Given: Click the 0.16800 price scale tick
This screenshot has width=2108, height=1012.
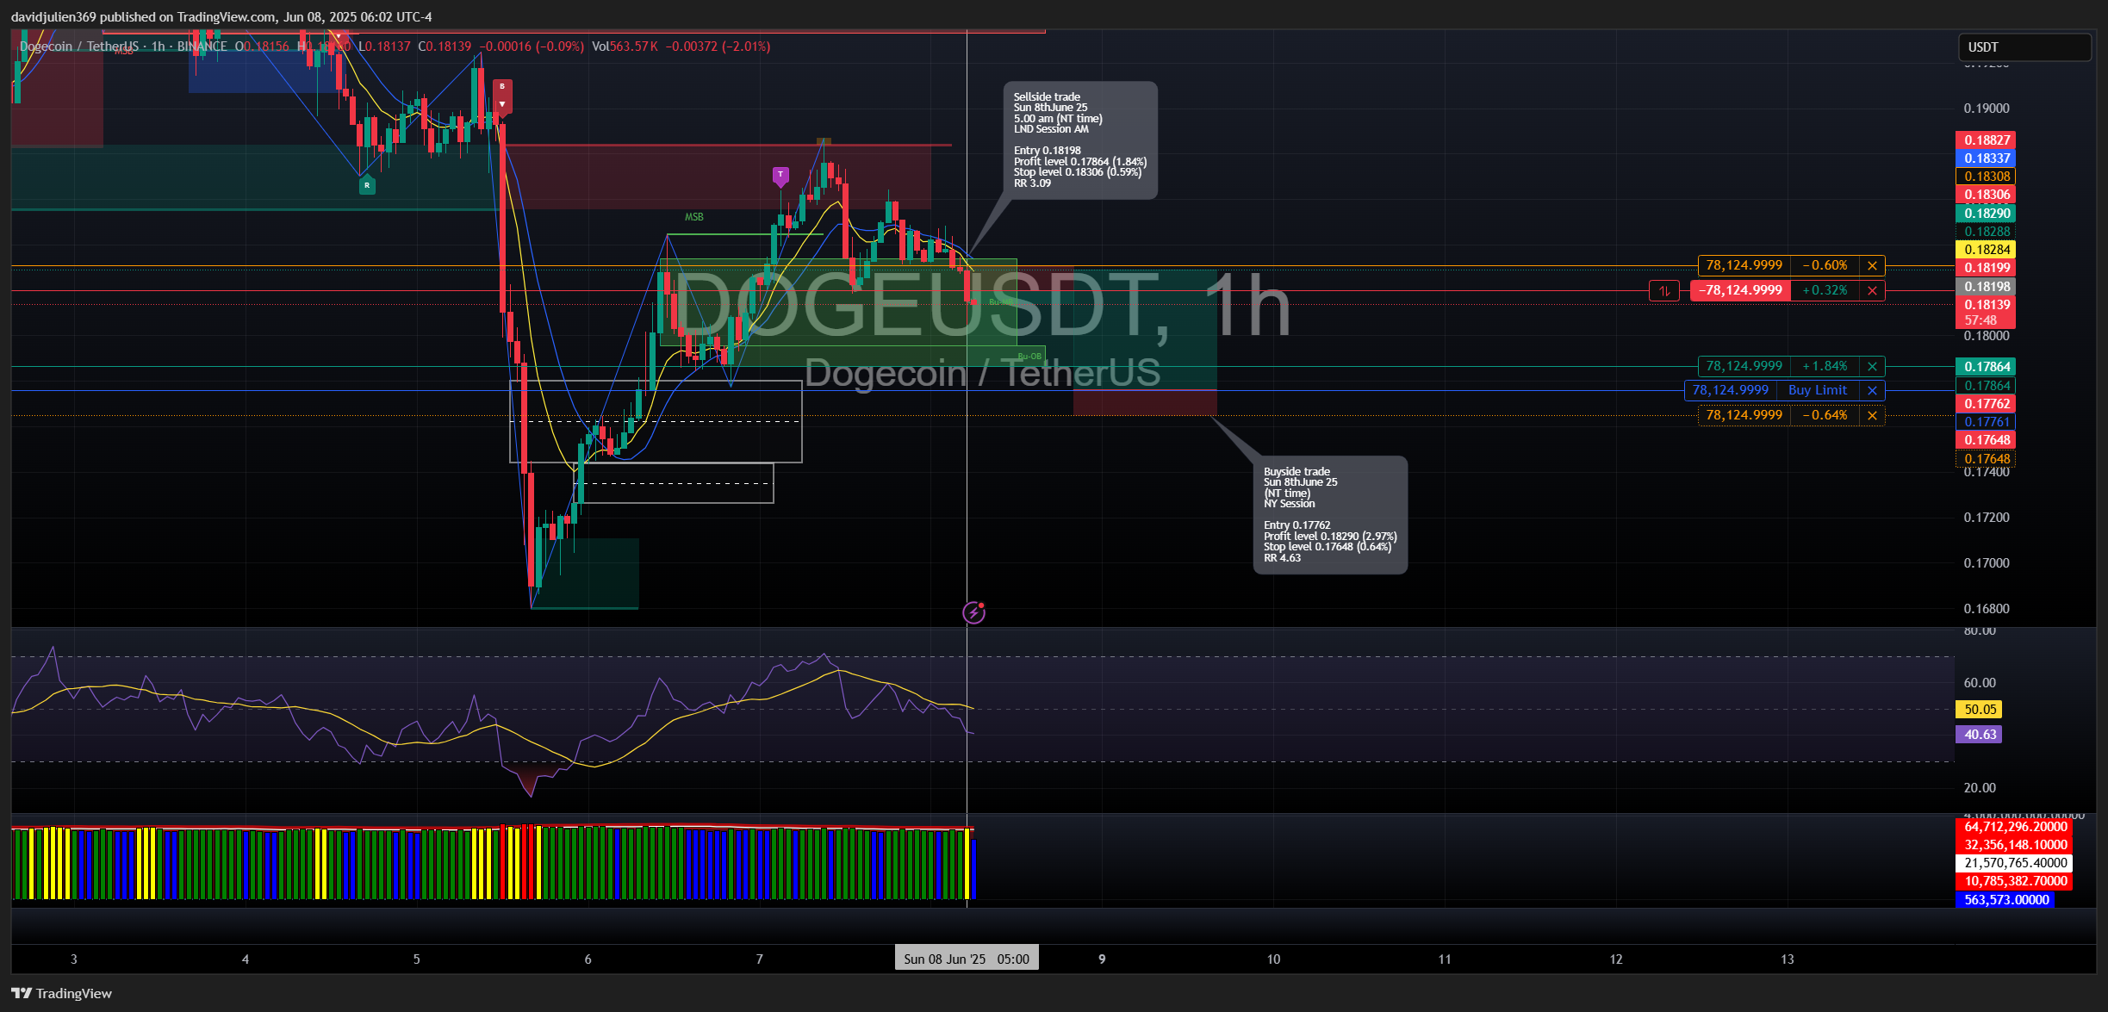Looking at the screenshot, I should pyautogui.click(x=1986, y=609).
